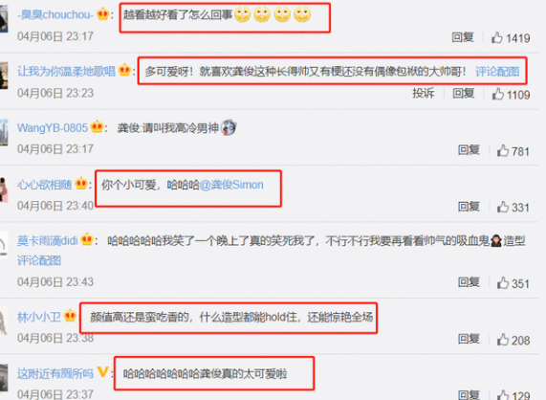The width and height of the screenshot is (546, 400).
Task: Click thumbs-up on the 1109-like comment
Action: click(x=498, y=94)
